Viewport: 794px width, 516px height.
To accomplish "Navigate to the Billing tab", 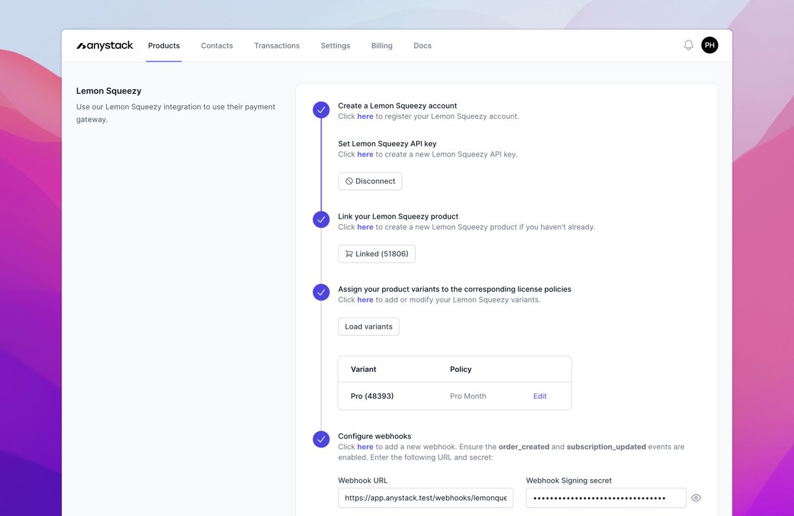I will click(382, 46).
